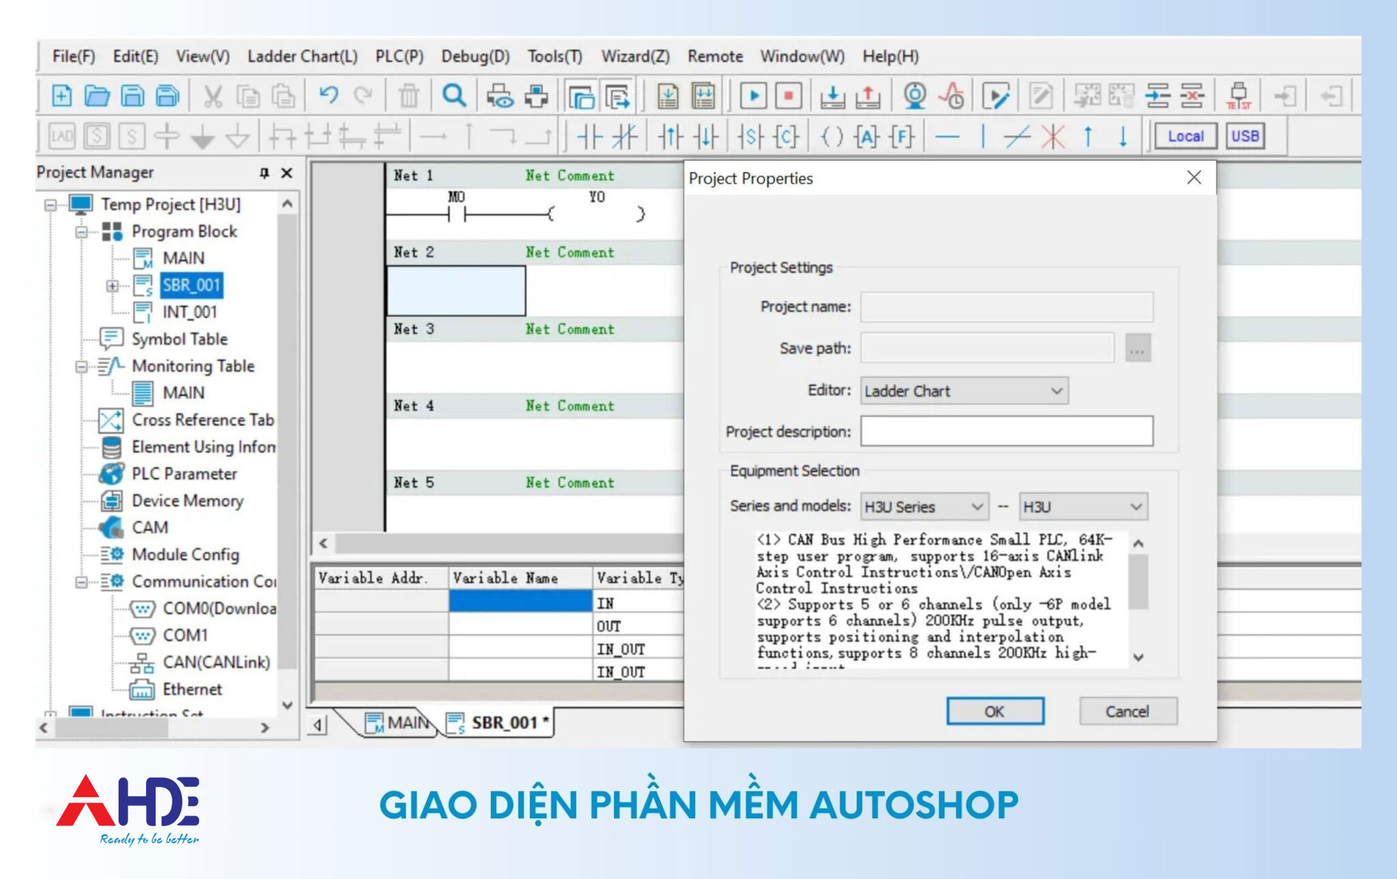The height and width of the screenshot is (879, 1397).
Task: Click OK in Project Properties
Action: pyautogui.click(x=995, y=711)
